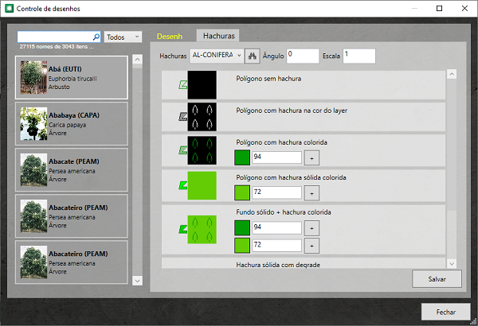Click the search magnifier icon in name field
478x326 pixels.
click(97, 37)
